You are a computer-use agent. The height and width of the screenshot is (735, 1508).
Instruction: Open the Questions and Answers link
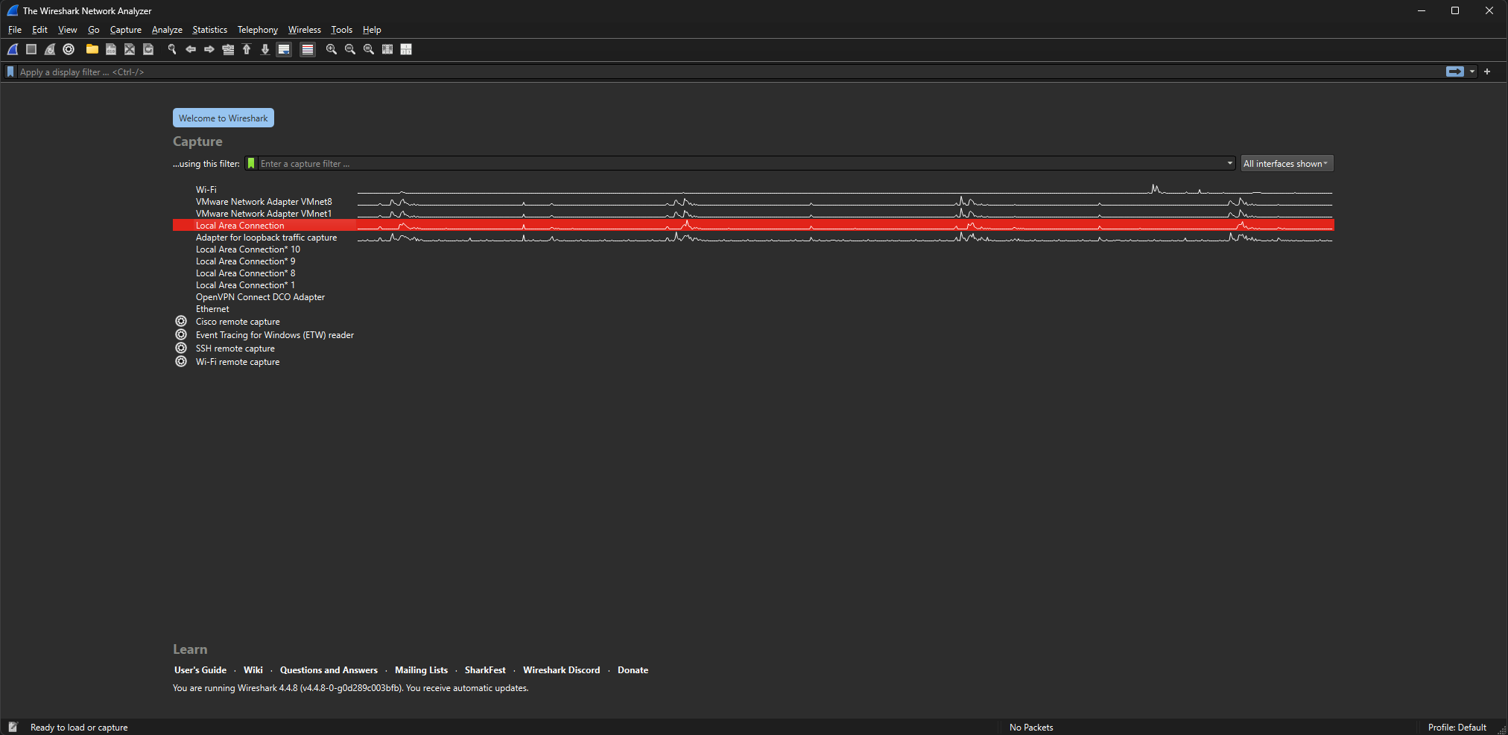point(329,670)
